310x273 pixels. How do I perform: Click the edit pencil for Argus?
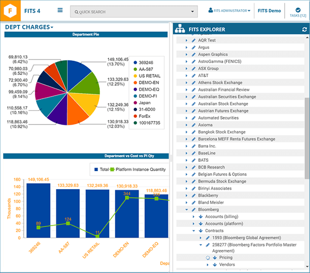[x=194, y=48]
